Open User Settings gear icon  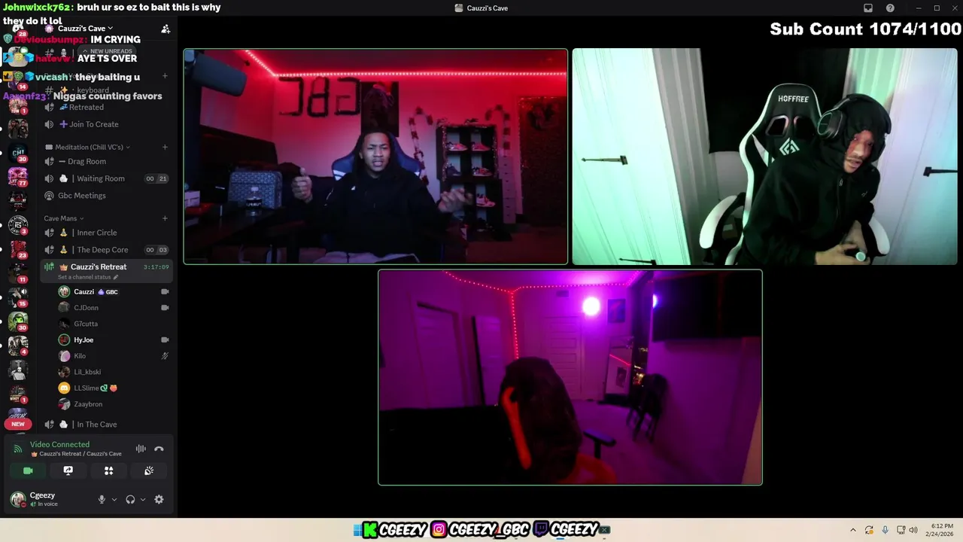coord(159,499)
